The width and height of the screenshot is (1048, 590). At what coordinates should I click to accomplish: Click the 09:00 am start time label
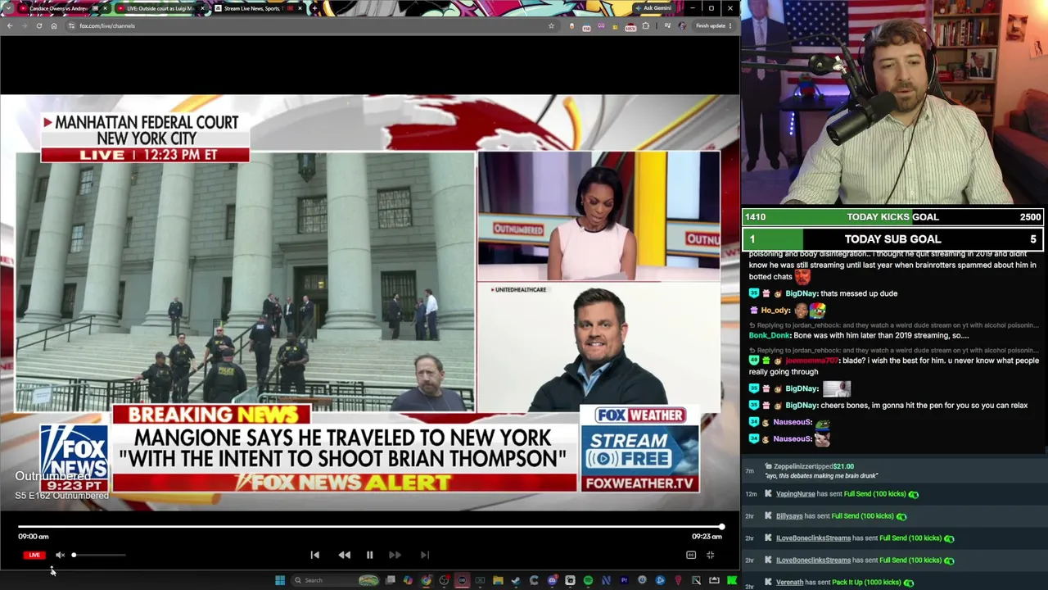[x=34, y=537]
